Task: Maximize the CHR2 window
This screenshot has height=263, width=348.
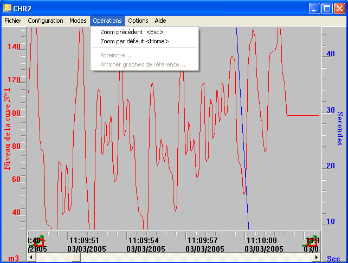Action: 327,9
